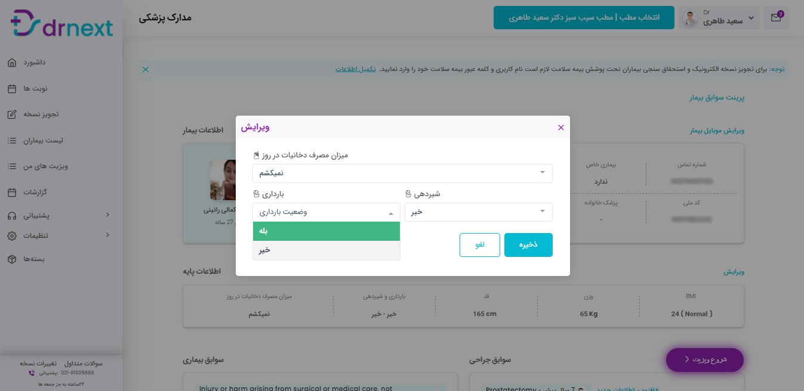Click the packages box icon
The height and width of the screenshot is (391, 804).
[x=12, y=259]
